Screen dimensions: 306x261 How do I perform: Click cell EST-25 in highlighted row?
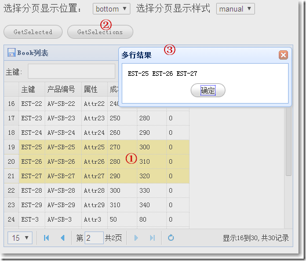31,147
